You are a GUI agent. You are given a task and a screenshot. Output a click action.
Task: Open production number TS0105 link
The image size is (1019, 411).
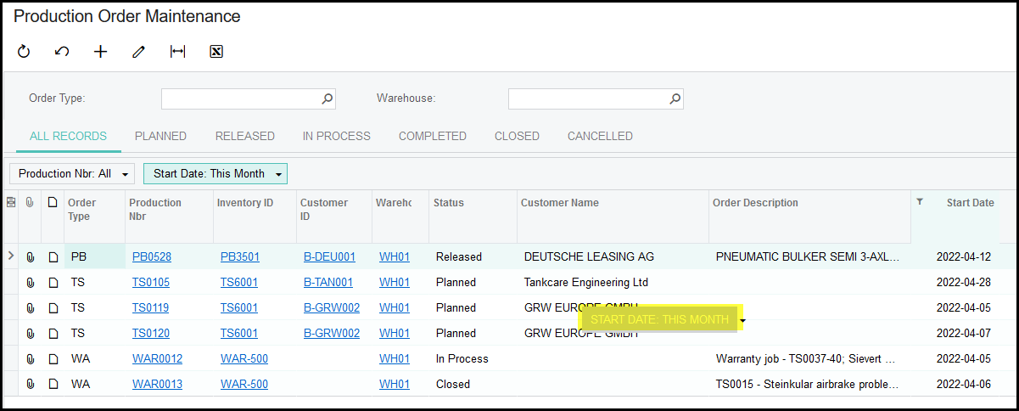pos(151,282)
